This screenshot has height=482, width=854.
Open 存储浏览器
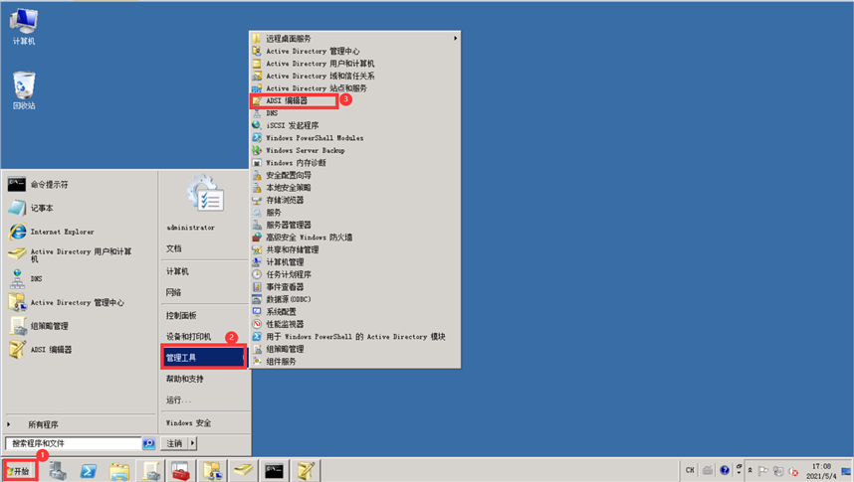(354, 200)
